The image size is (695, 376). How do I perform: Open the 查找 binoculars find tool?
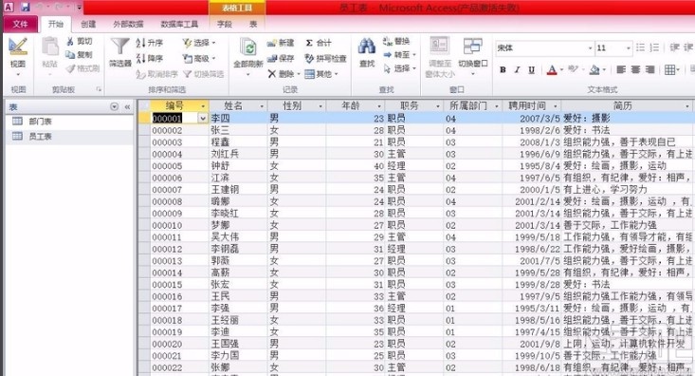[x=367, y=46]
